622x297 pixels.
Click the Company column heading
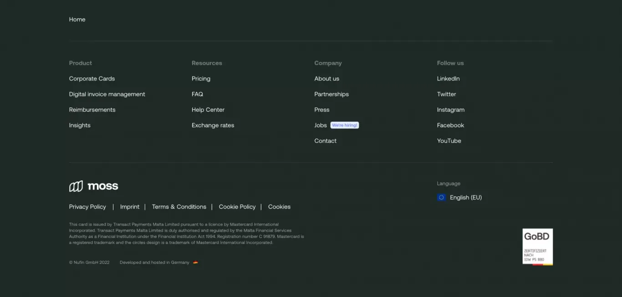pos(328,63)
